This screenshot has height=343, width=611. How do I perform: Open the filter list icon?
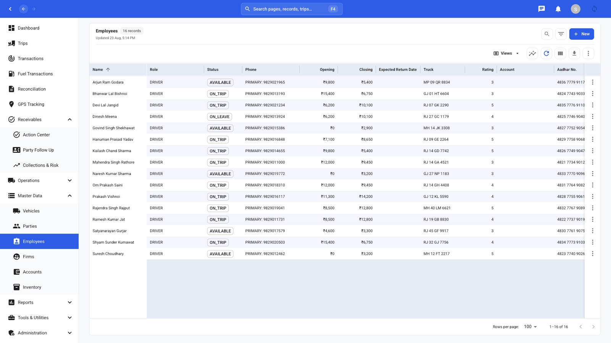coord(561,34)
